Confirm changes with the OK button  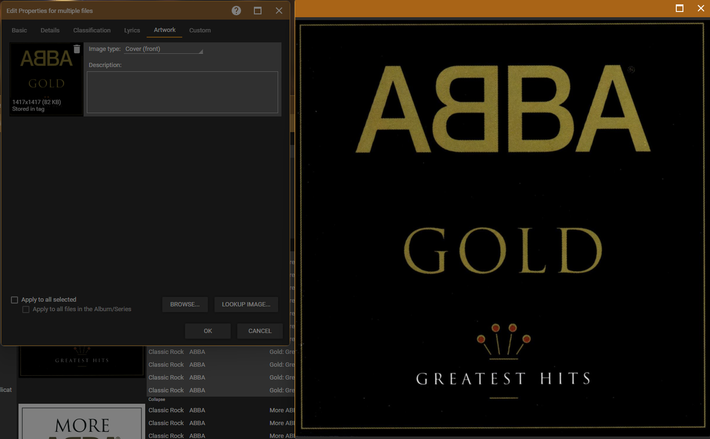click(x=208, y=331)
